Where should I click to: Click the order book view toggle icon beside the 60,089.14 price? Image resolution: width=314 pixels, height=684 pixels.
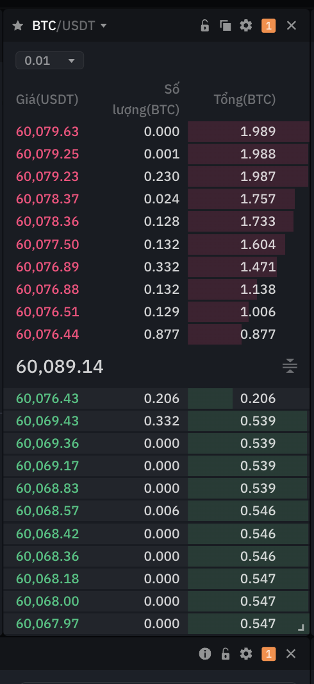tap(290, 366)
